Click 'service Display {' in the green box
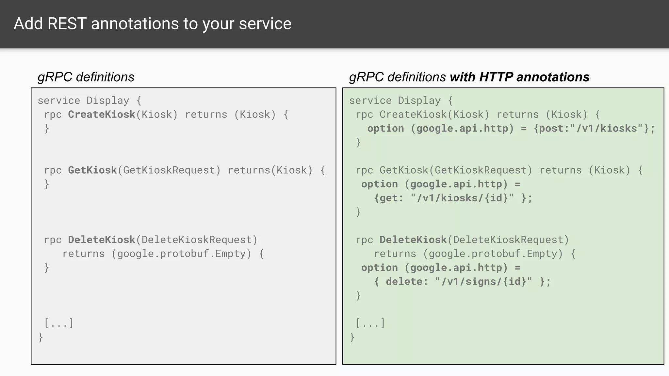The width and height of the screenshot is (669, 376). pos(401,101)
